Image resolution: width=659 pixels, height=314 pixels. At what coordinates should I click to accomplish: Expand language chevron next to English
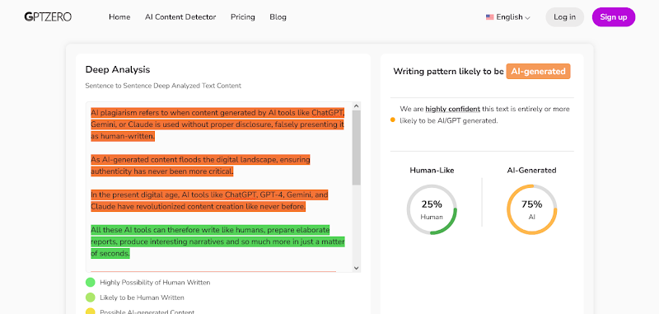[x=527, y=18]
